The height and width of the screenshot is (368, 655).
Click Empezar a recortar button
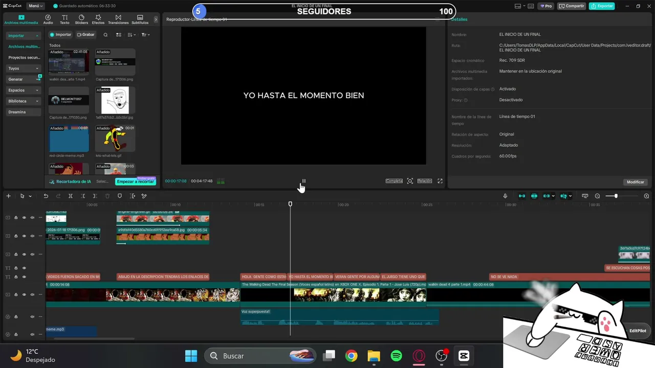pos(135,181)
